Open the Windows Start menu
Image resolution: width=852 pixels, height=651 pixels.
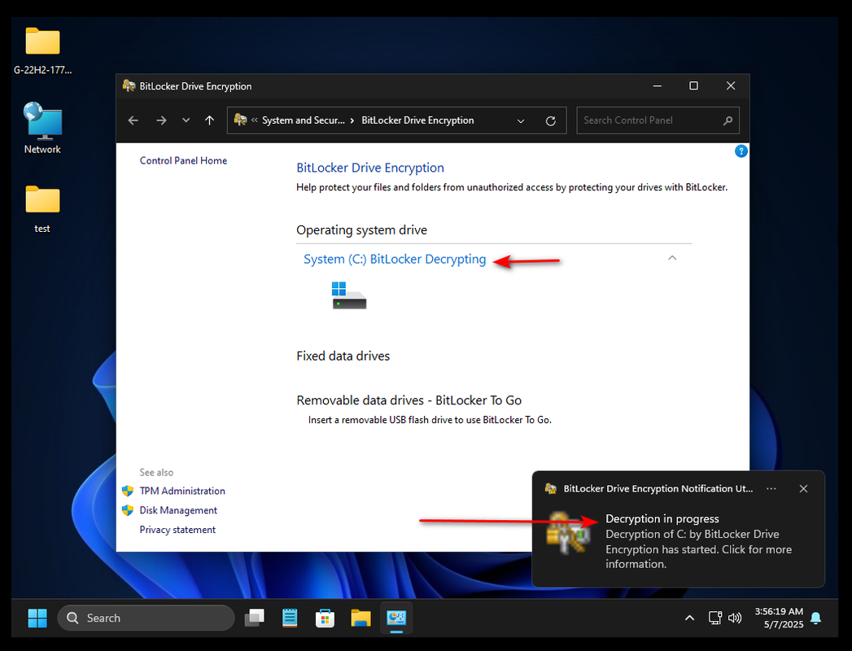pyautogui.click(x=37, y=618)
